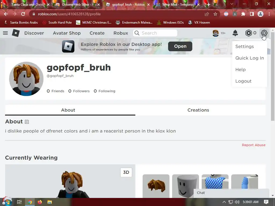Viewport: 275px width, 206px height.
Task: Click the S extension icon in toolbar
Action: point(235,14)
